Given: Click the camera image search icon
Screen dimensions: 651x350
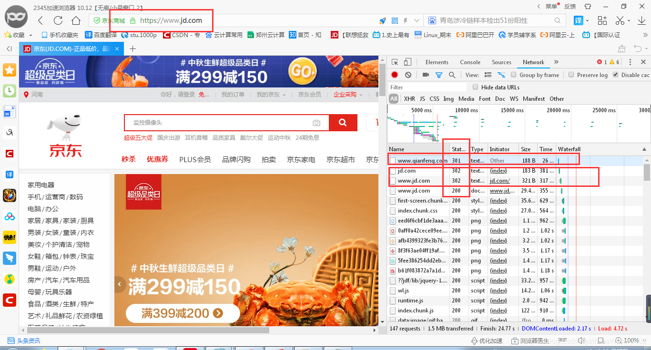Looking at the screenshot, I should 316,123.
